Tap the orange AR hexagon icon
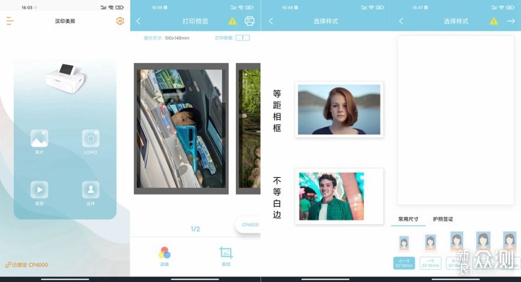The width and height of the screenshot is (521, 282). pyautogui.click(x=120, y=21)
